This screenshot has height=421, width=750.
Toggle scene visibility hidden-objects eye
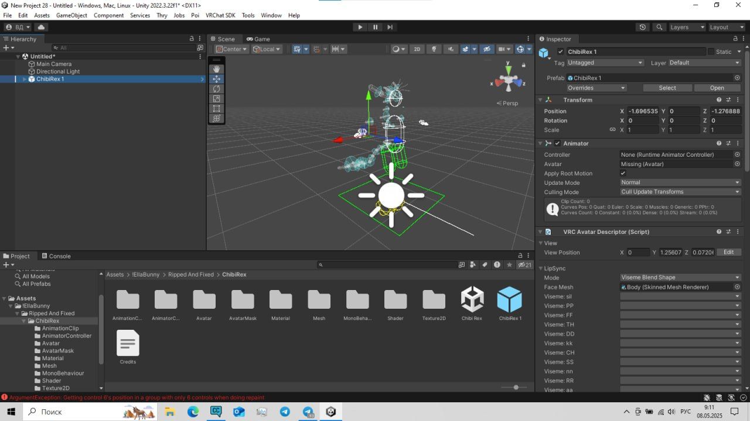486,49
